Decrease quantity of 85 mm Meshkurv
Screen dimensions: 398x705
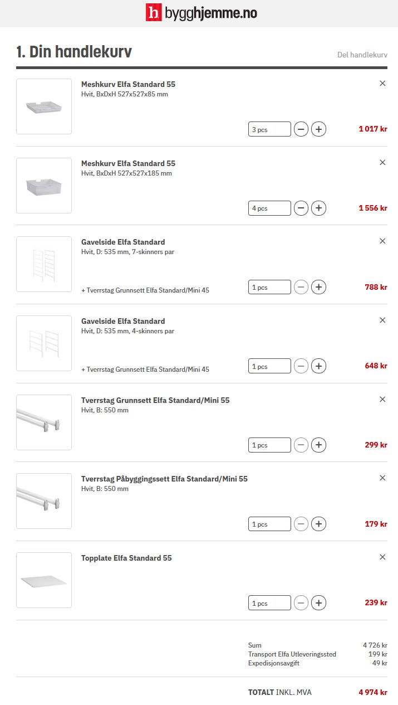point(301,129)
